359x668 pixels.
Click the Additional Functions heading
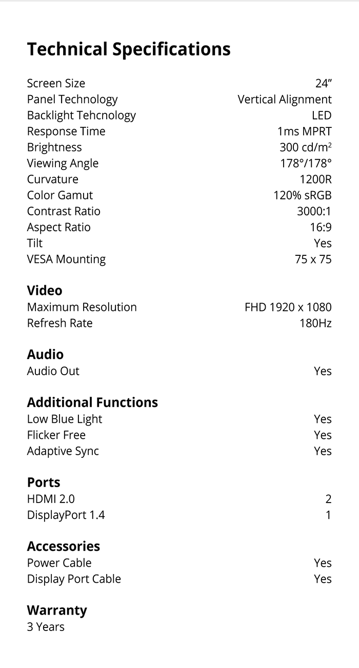click(x=92, y=402)
